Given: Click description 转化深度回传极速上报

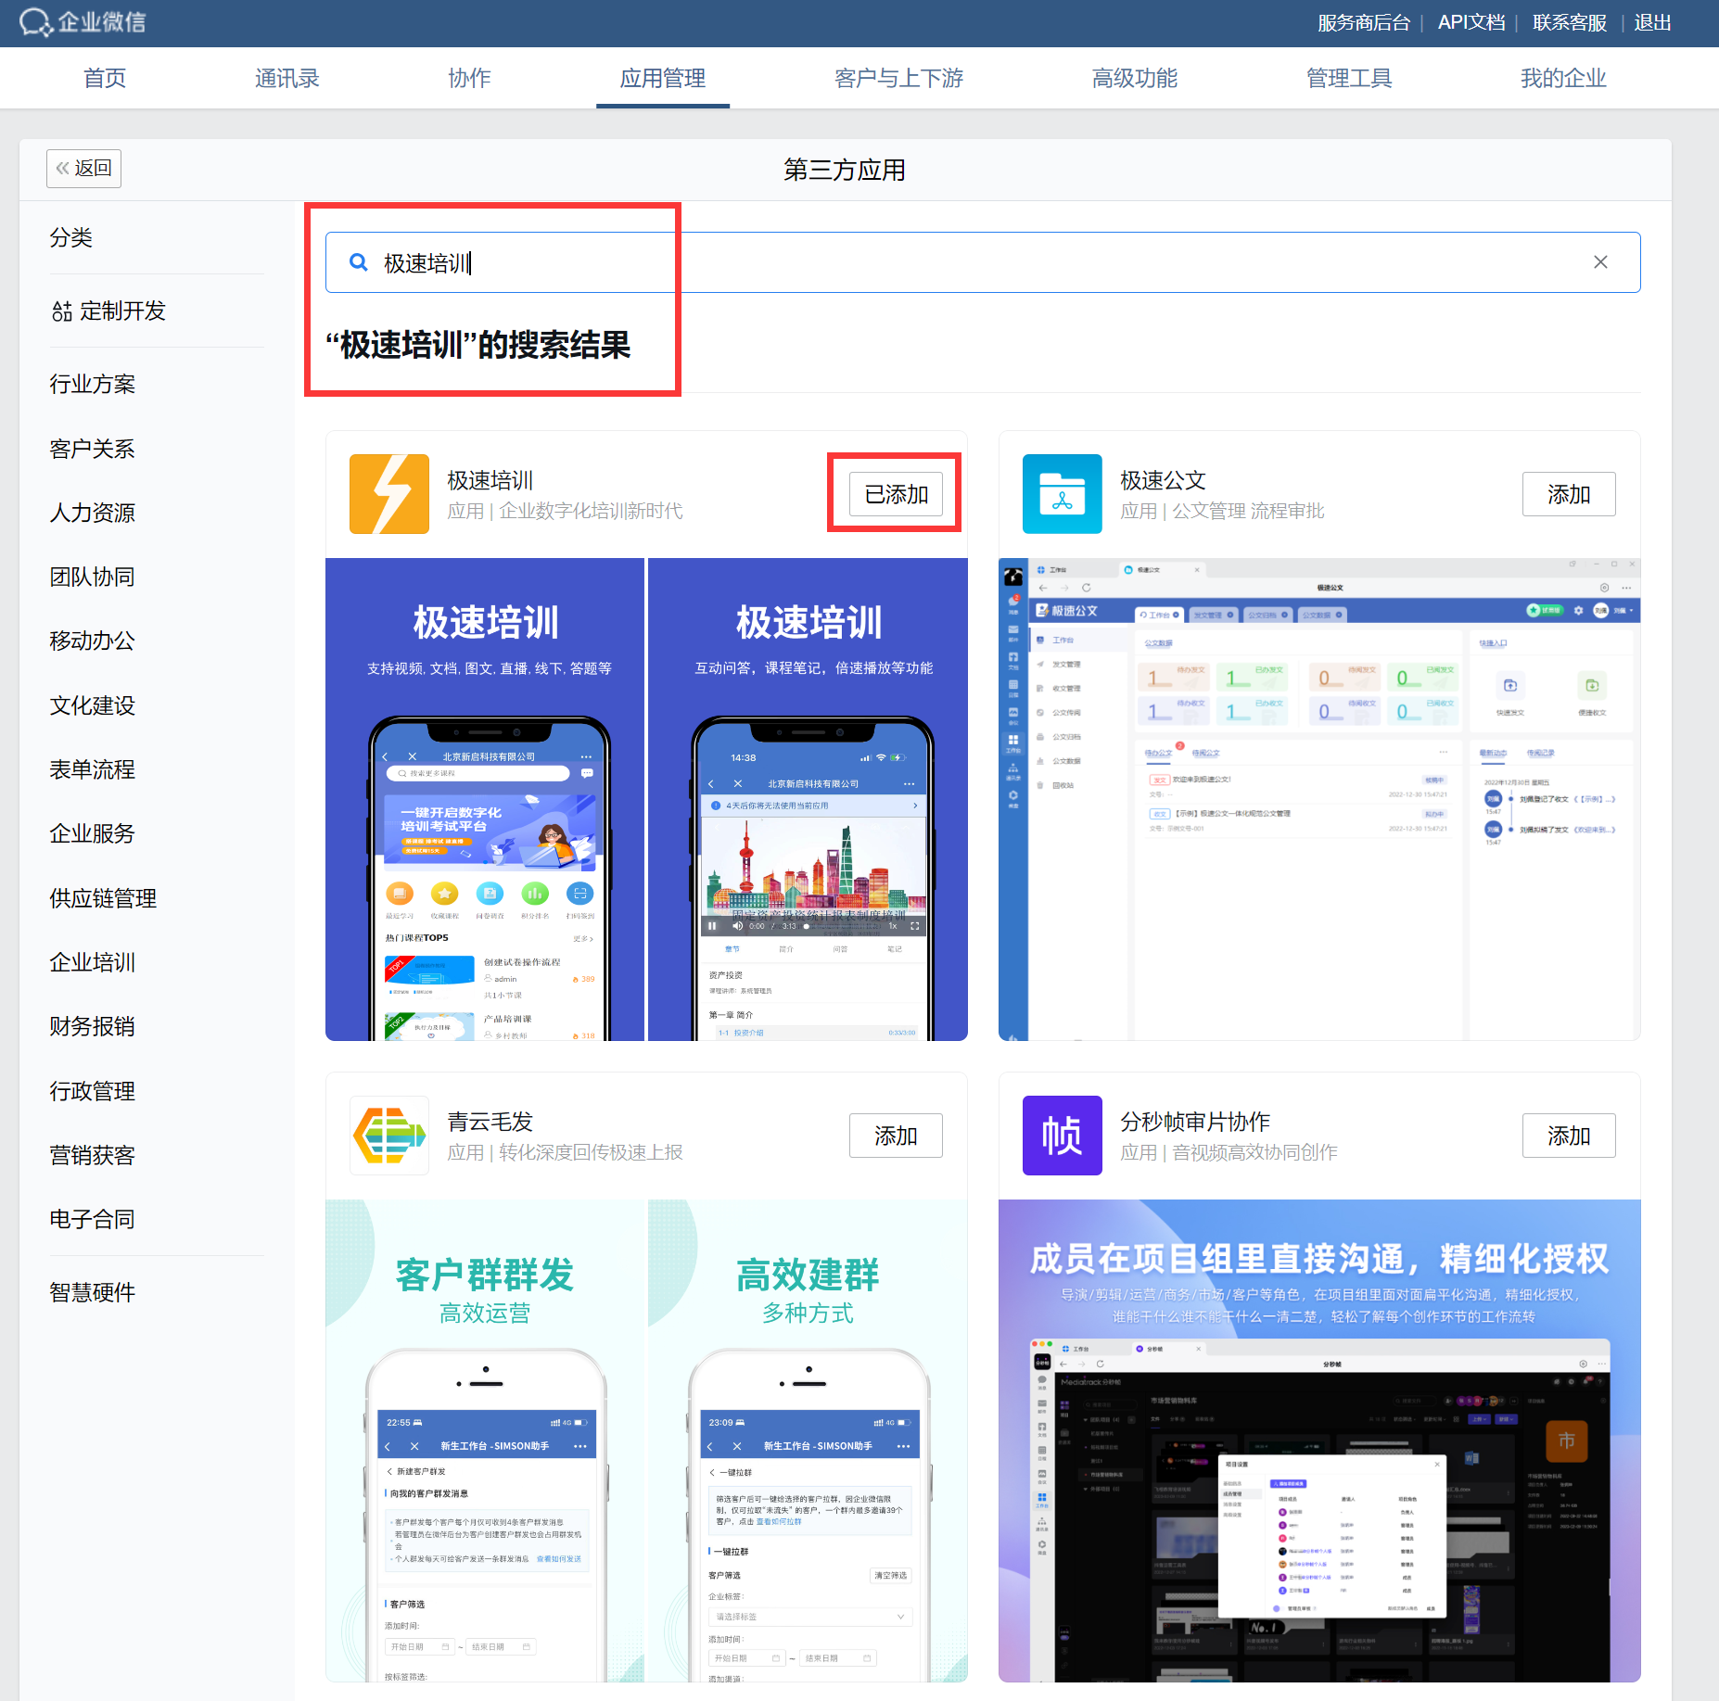Looking at the screenshot, I should click(x=591, y=1152).
